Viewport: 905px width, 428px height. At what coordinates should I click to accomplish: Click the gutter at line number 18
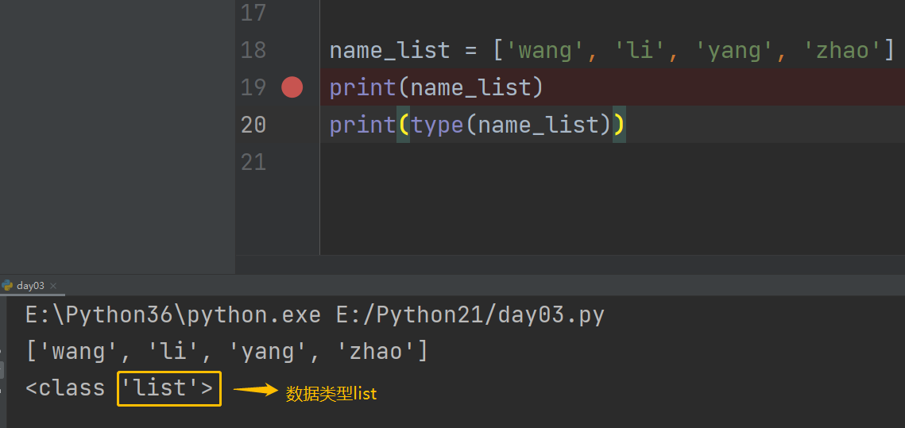[x=253, y=50]
